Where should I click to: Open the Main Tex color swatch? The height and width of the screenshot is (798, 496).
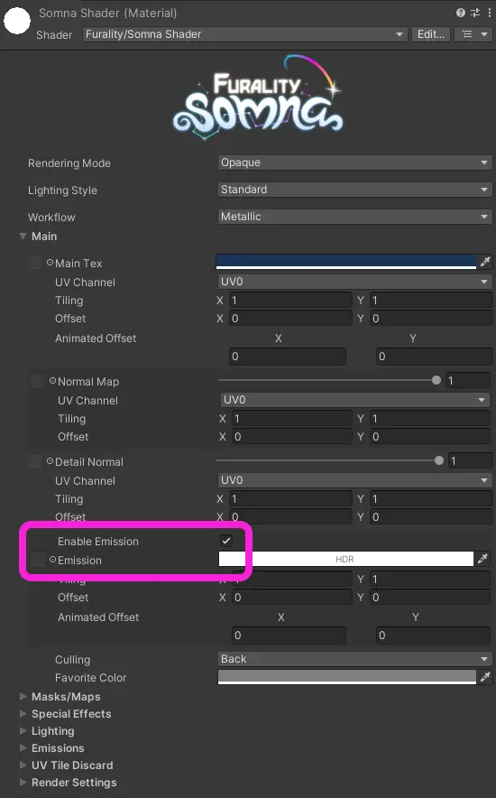pyautogui.click(x=346, y=262)
